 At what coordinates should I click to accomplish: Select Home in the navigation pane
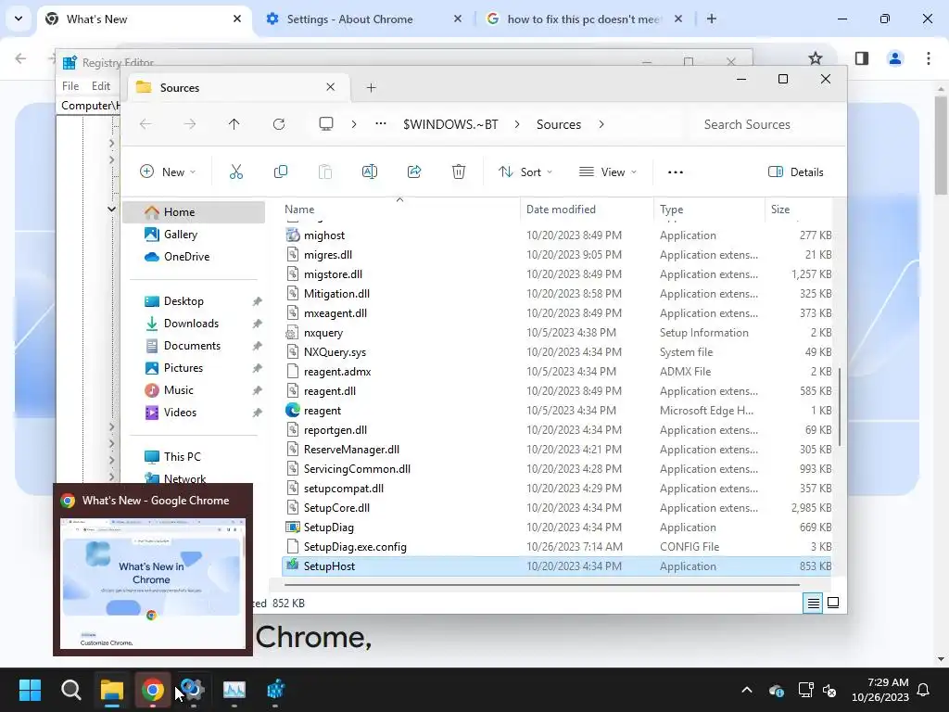tap(194, 212)
